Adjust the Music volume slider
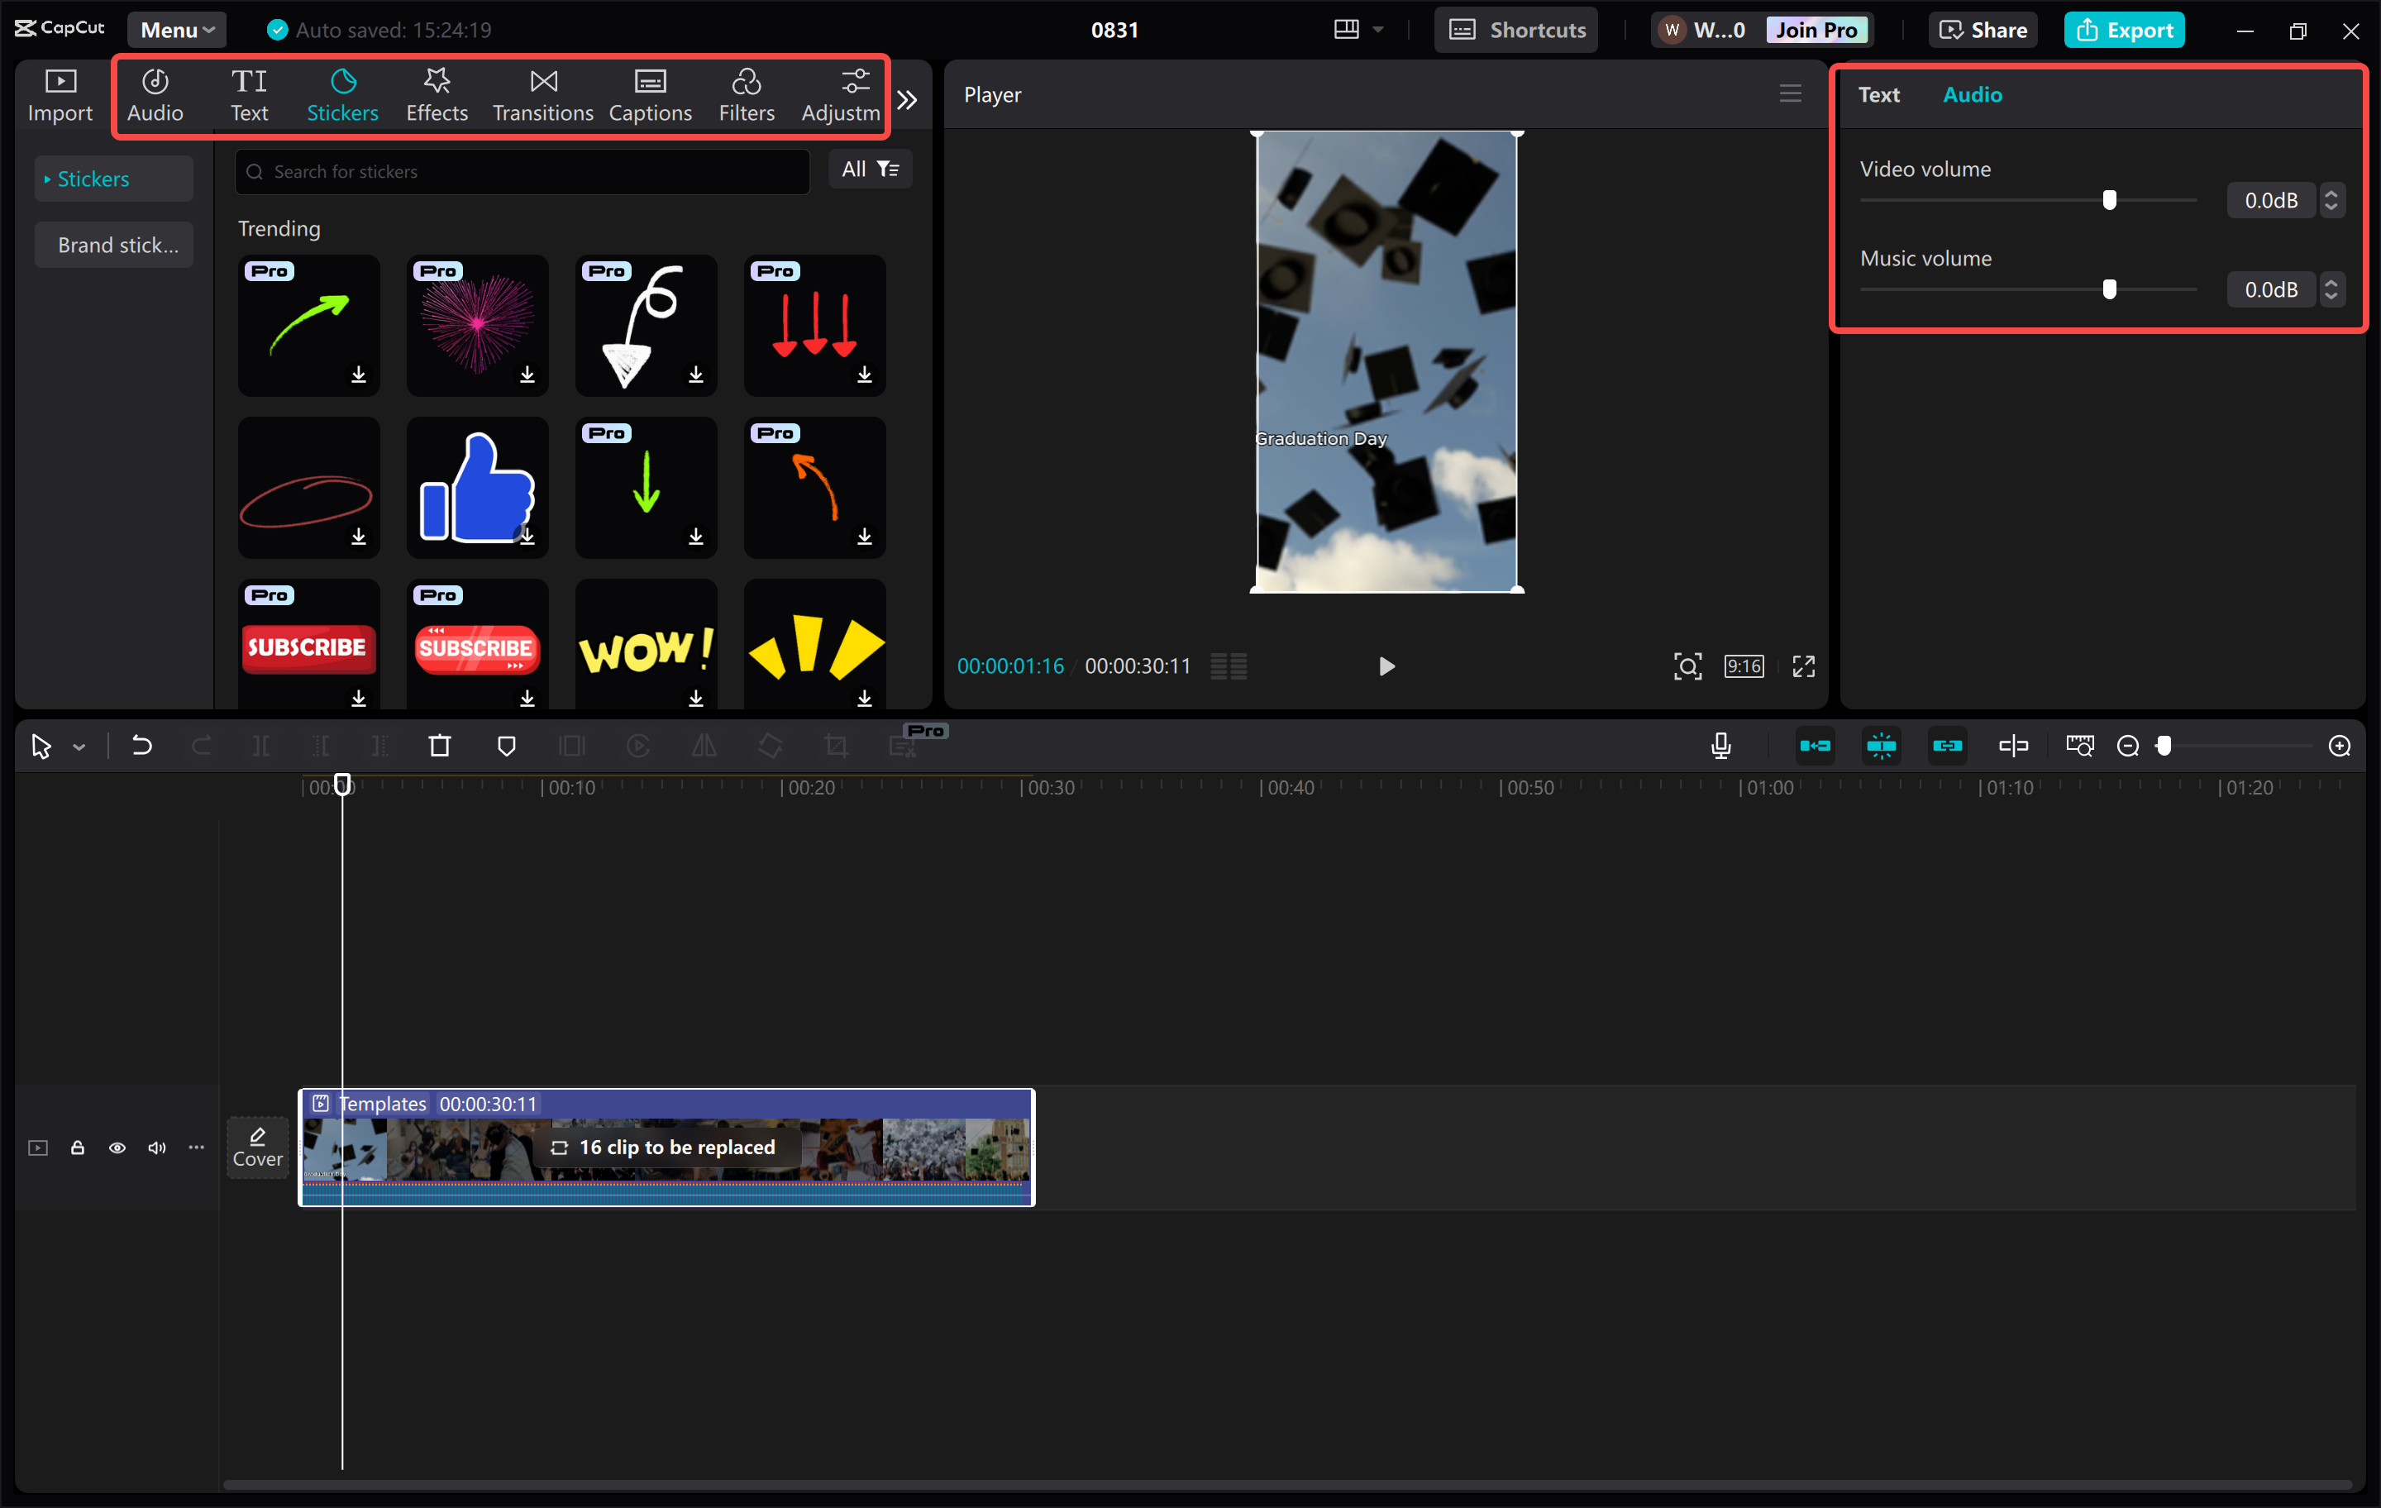The height and width of the screenshot is (1508, 2381). coord(2109,289)
